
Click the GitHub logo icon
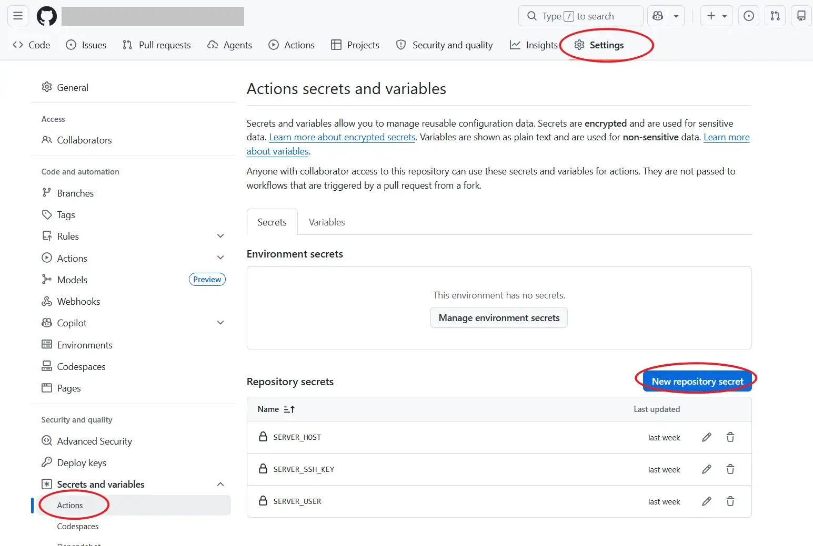coord(46,16)
